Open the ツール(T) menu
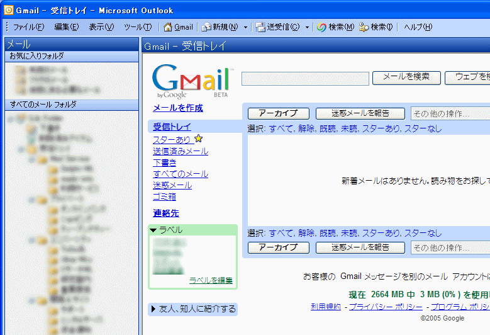 tap(138, 27)
